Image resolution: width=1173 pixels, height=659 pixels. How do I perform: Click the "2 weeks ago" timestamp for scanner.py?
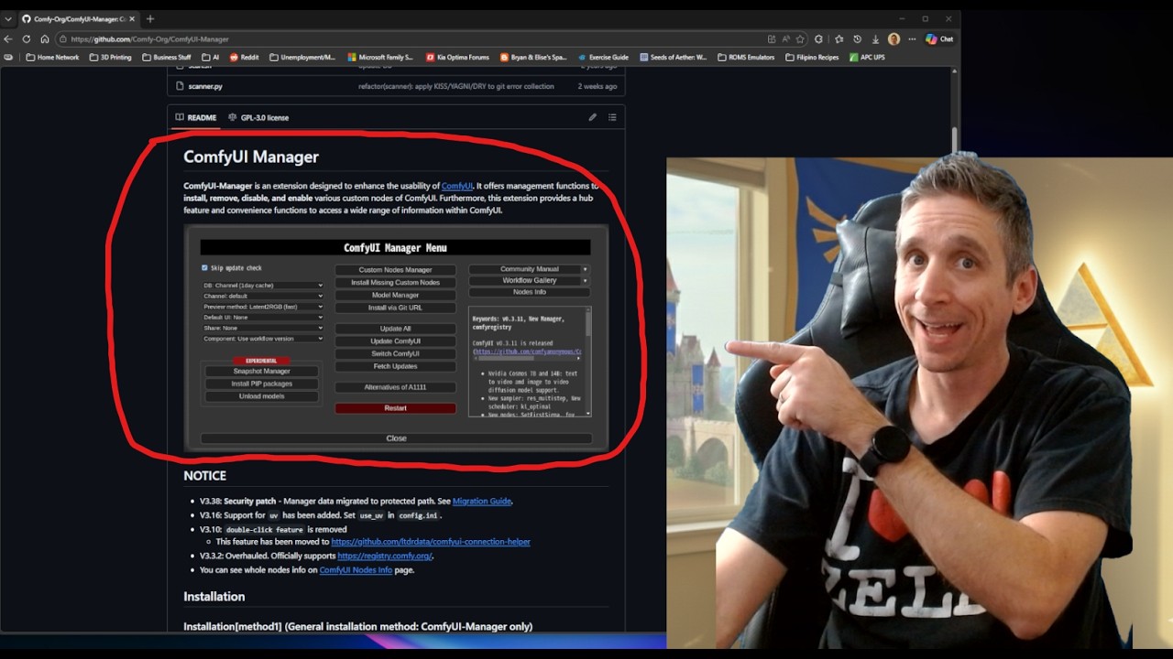[x=597, y=86]
